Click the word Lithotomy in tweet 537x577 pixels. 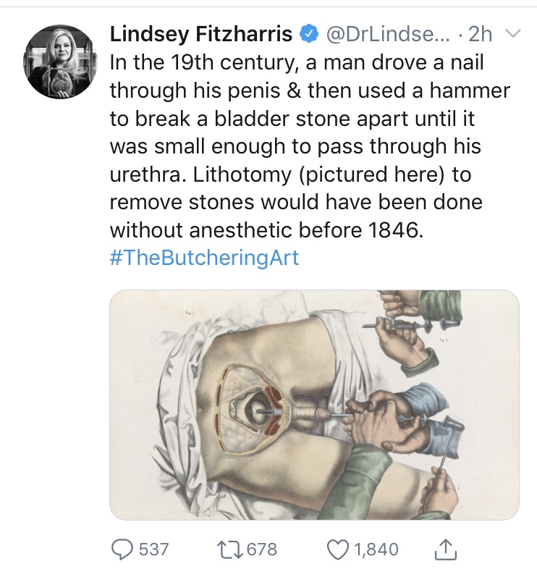pos(242,174)
